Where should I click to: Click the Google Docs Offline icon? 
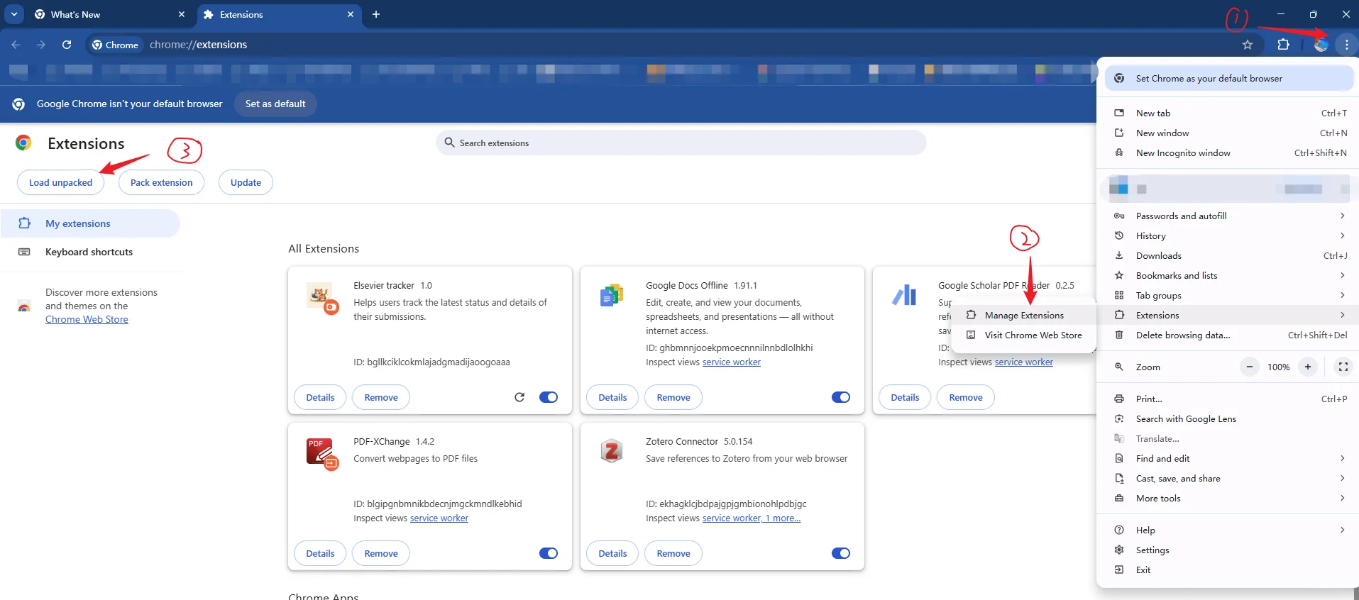click(x=611, y=295)
